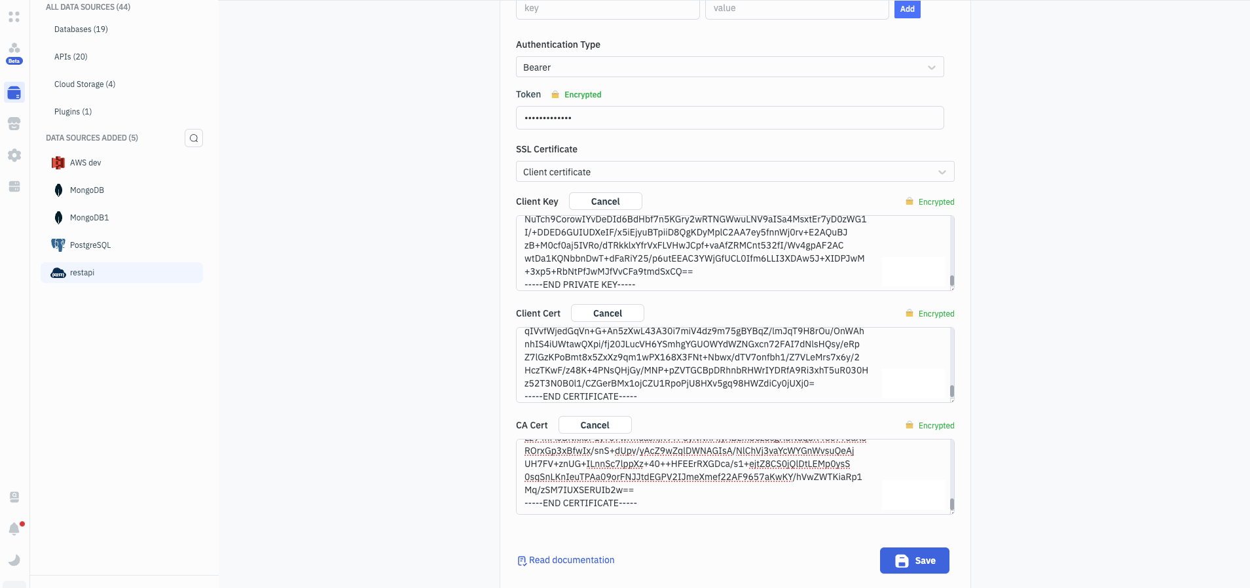Click the data sources sidebar icon

click(x=14, y=92)
